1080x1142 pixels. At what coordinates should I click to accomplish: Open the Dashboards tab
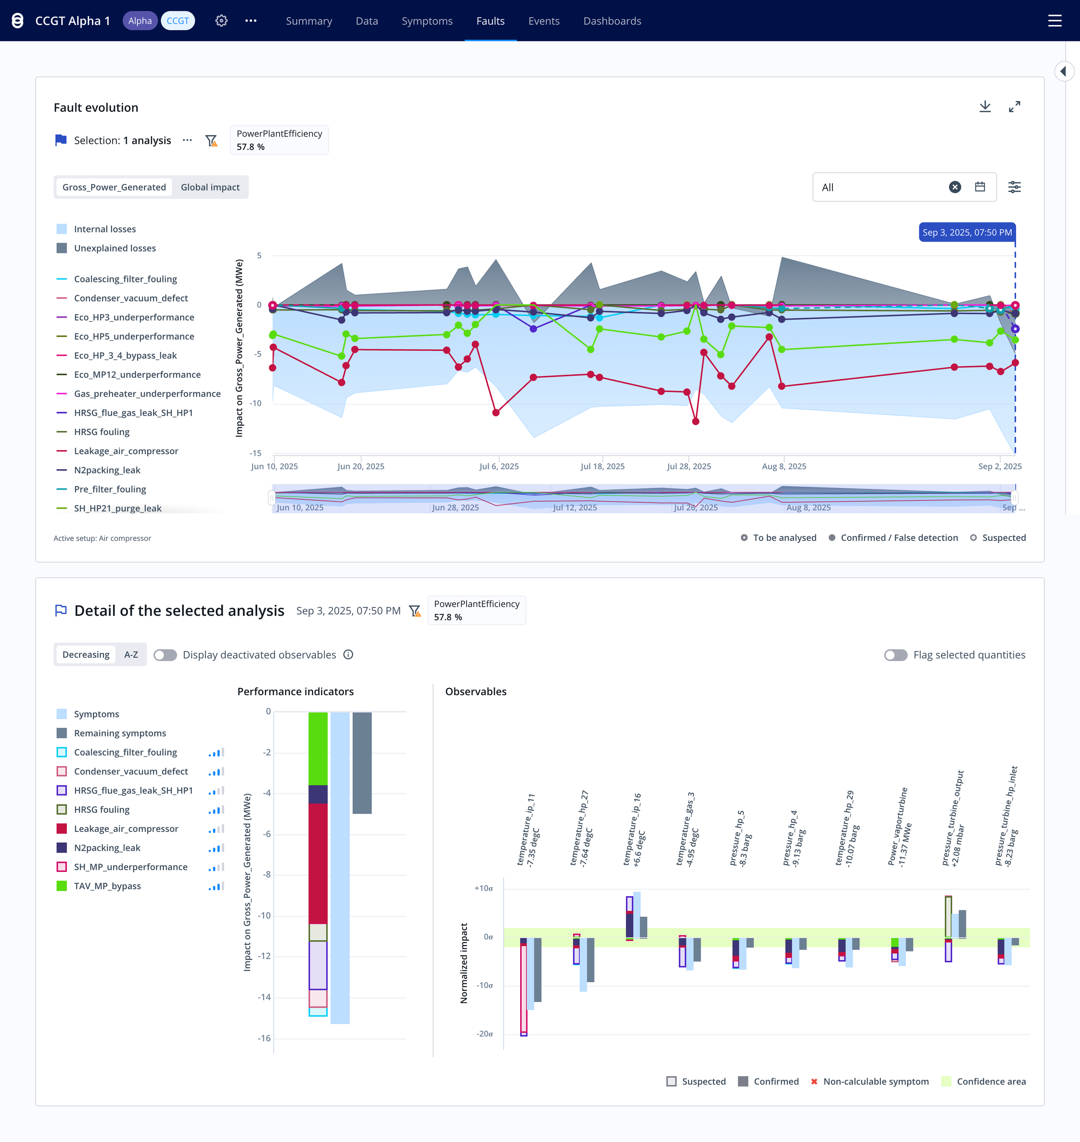click(612, 21)
